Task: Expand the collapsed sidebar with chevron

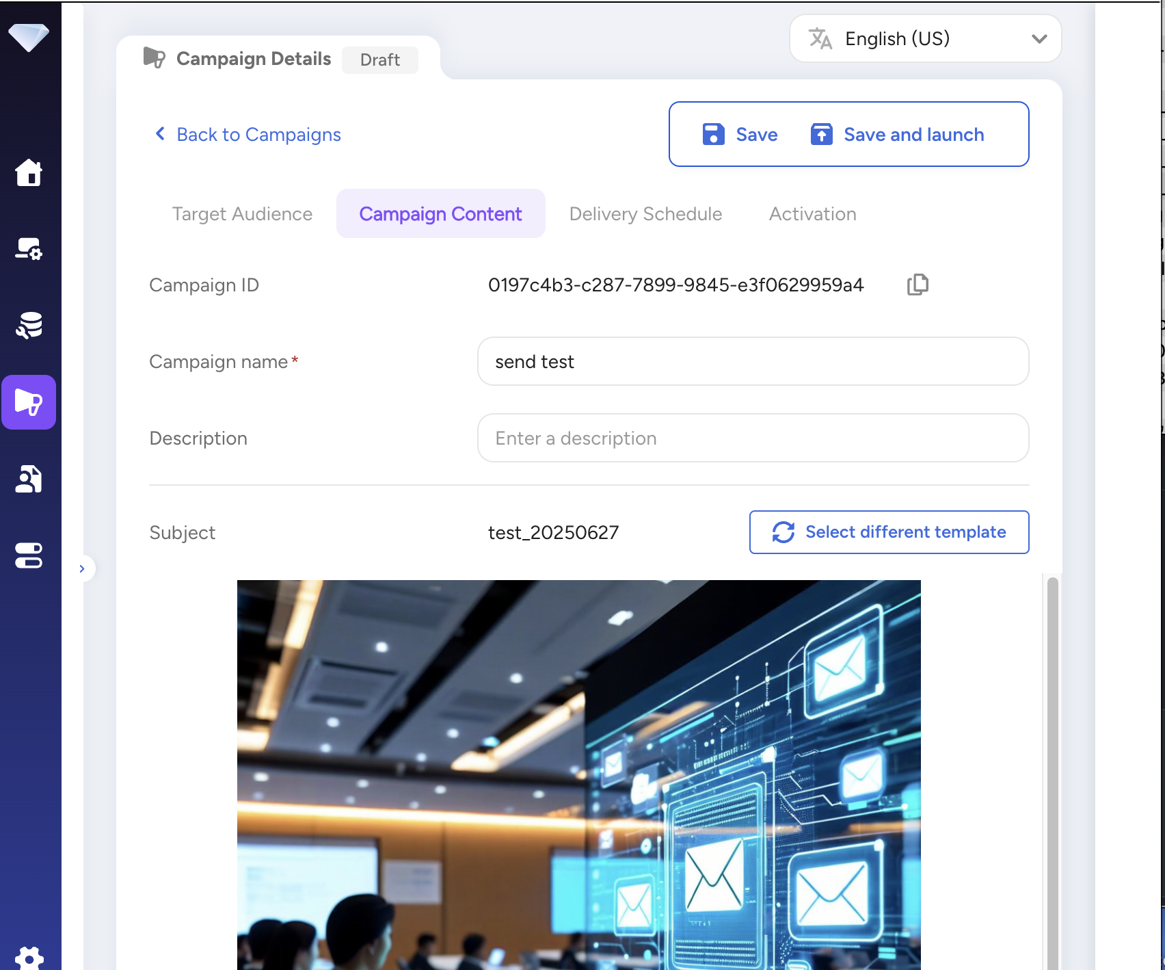Action: (82, 568)
